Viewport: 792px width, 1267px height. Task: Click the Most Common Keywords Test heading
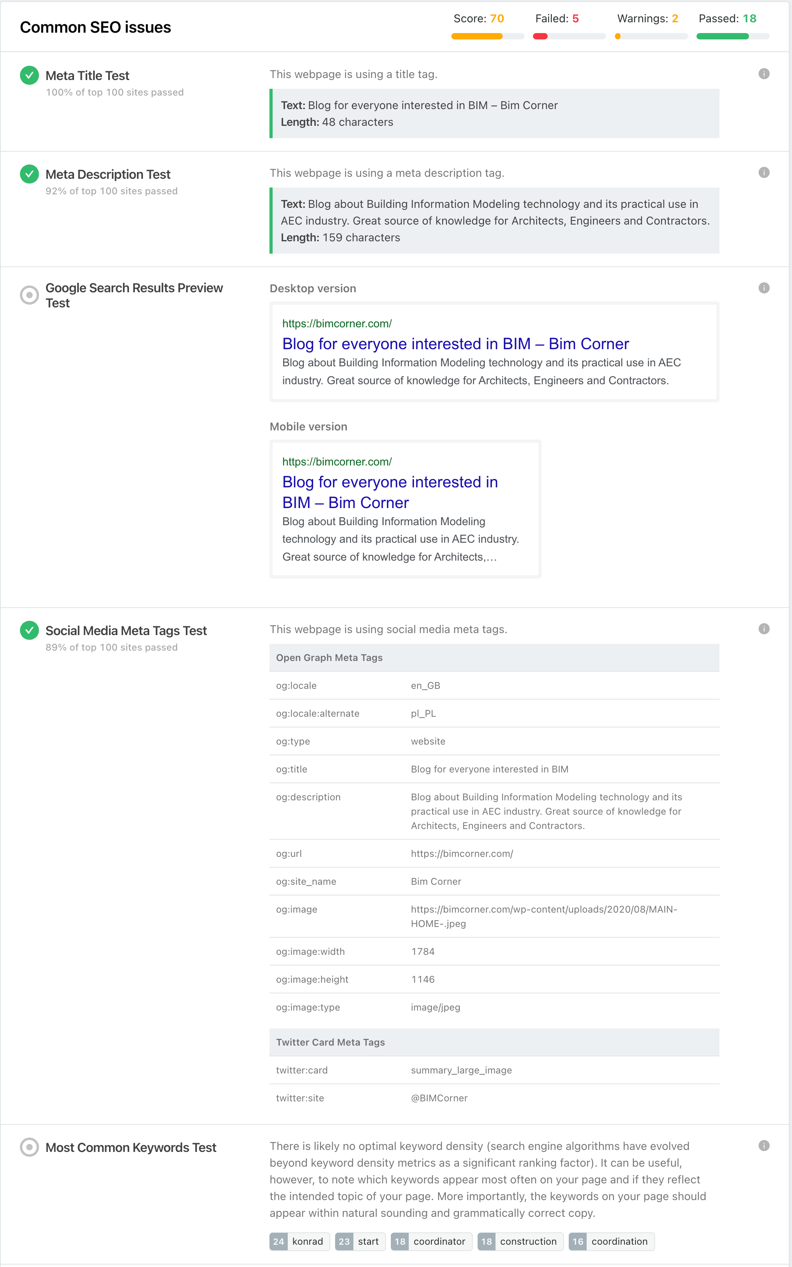point(131,1148)
